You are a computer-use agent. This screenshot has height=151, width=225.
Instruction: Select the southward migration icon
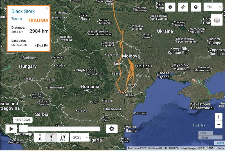(51, 138)
